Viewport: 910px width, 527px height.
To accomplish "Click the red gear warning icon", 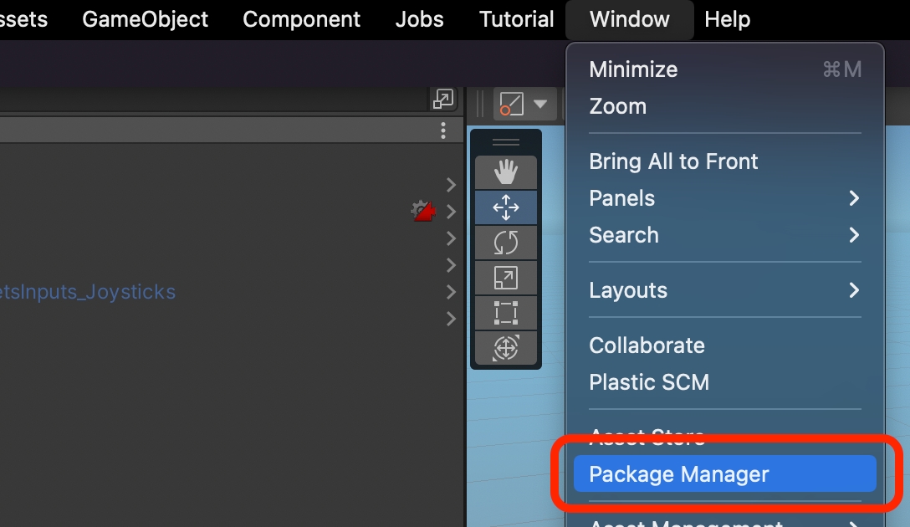I will [x=423, y=211].
